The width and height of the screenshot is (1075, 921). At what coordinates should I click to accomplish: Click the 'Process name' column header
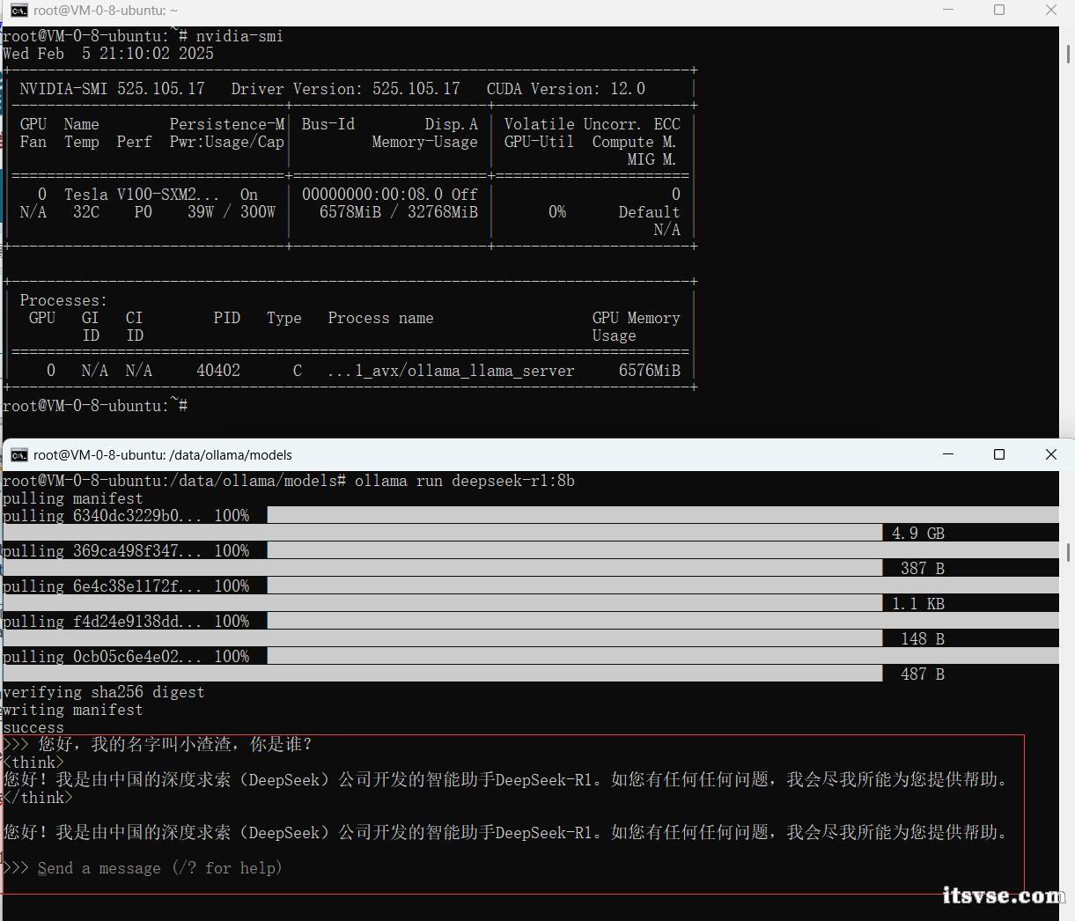[380, 318]
